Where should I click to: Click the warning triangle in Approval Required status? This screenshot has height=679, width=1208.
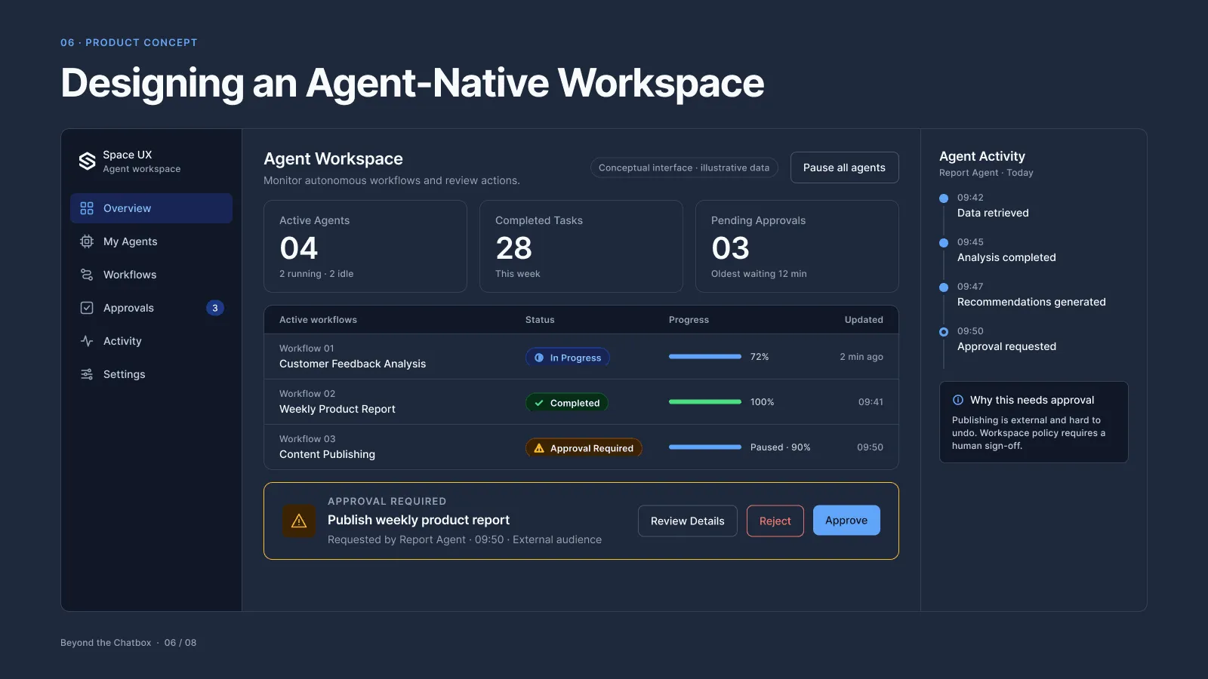[x=539, y=448]
